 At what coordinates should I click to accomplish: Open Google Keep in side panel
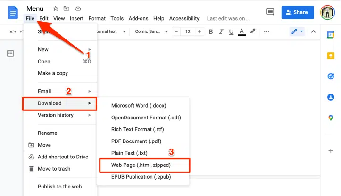coord(331,56)
